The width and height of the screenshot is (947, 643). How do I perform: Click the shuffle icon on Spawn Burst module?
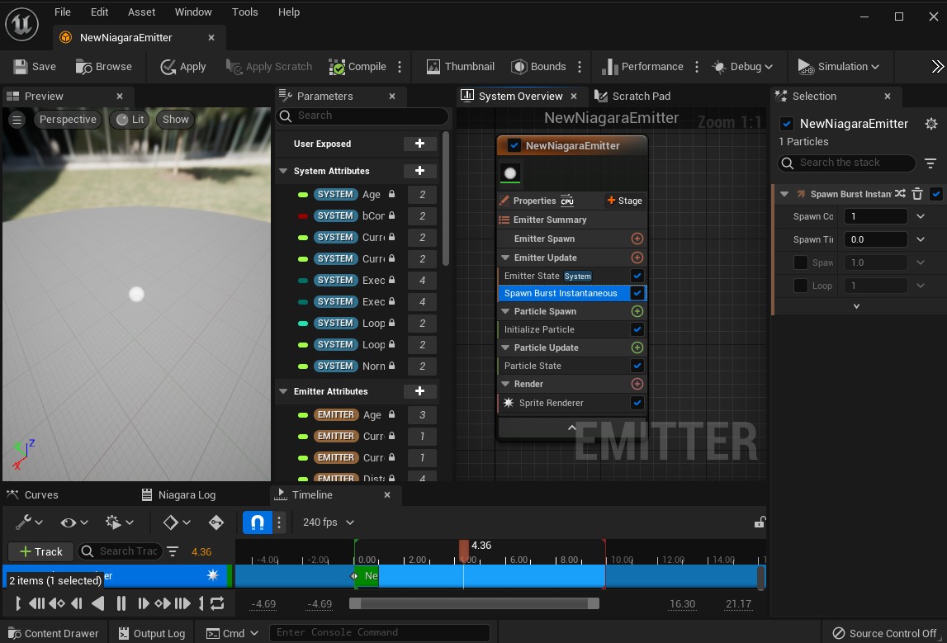pyautogui.click(x=900, y=194)
